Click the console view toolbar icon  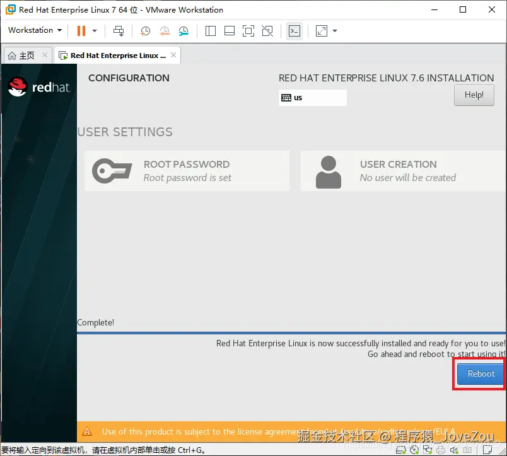click(294, 31)
